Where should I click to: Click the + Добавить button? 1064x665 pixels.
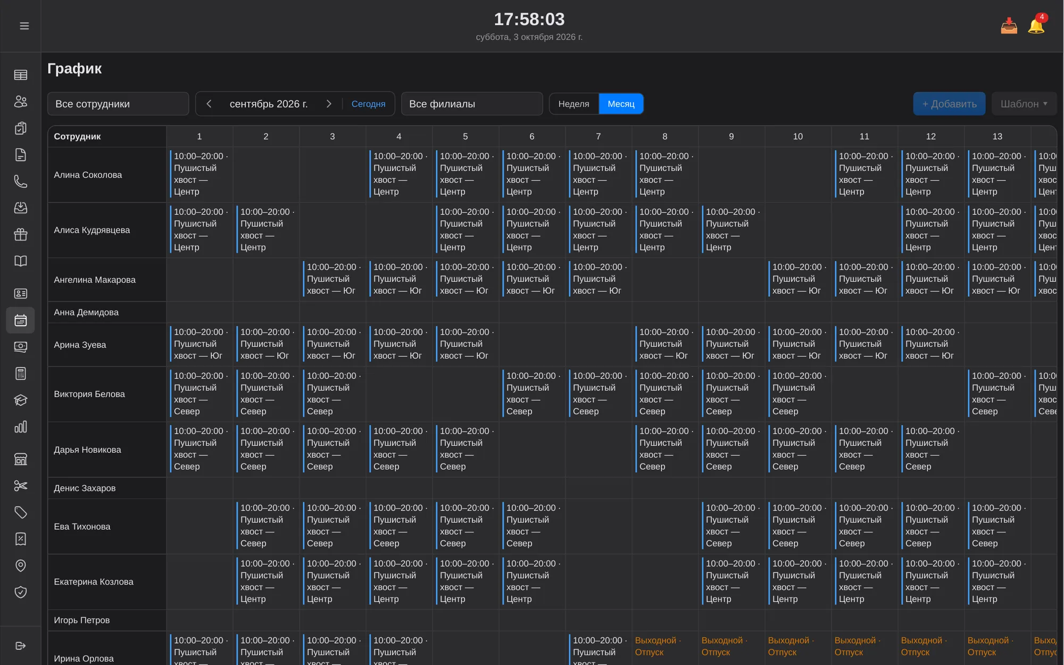coord(949,104)
